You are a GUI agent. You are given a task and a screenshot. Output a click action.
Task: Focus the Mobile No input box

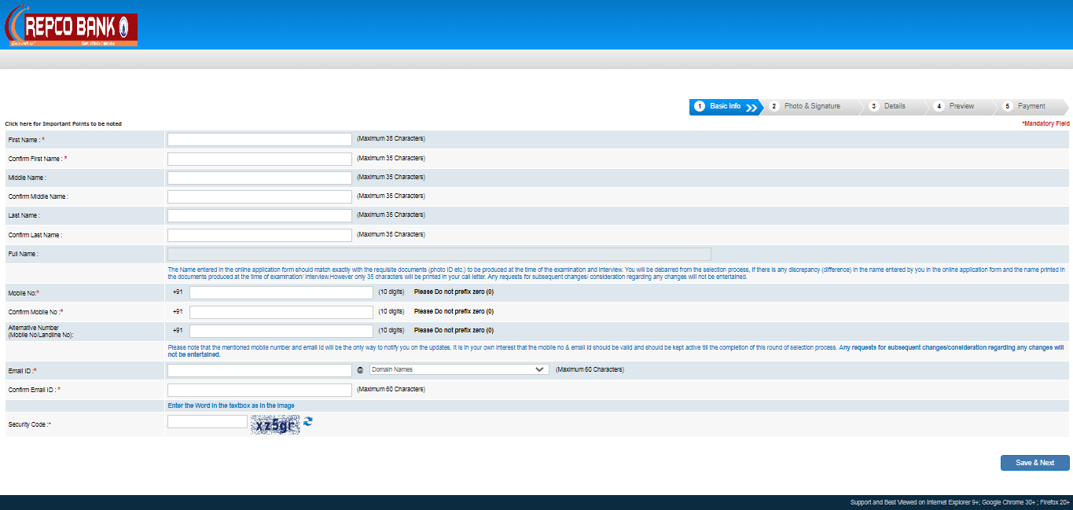coord(281,292)
